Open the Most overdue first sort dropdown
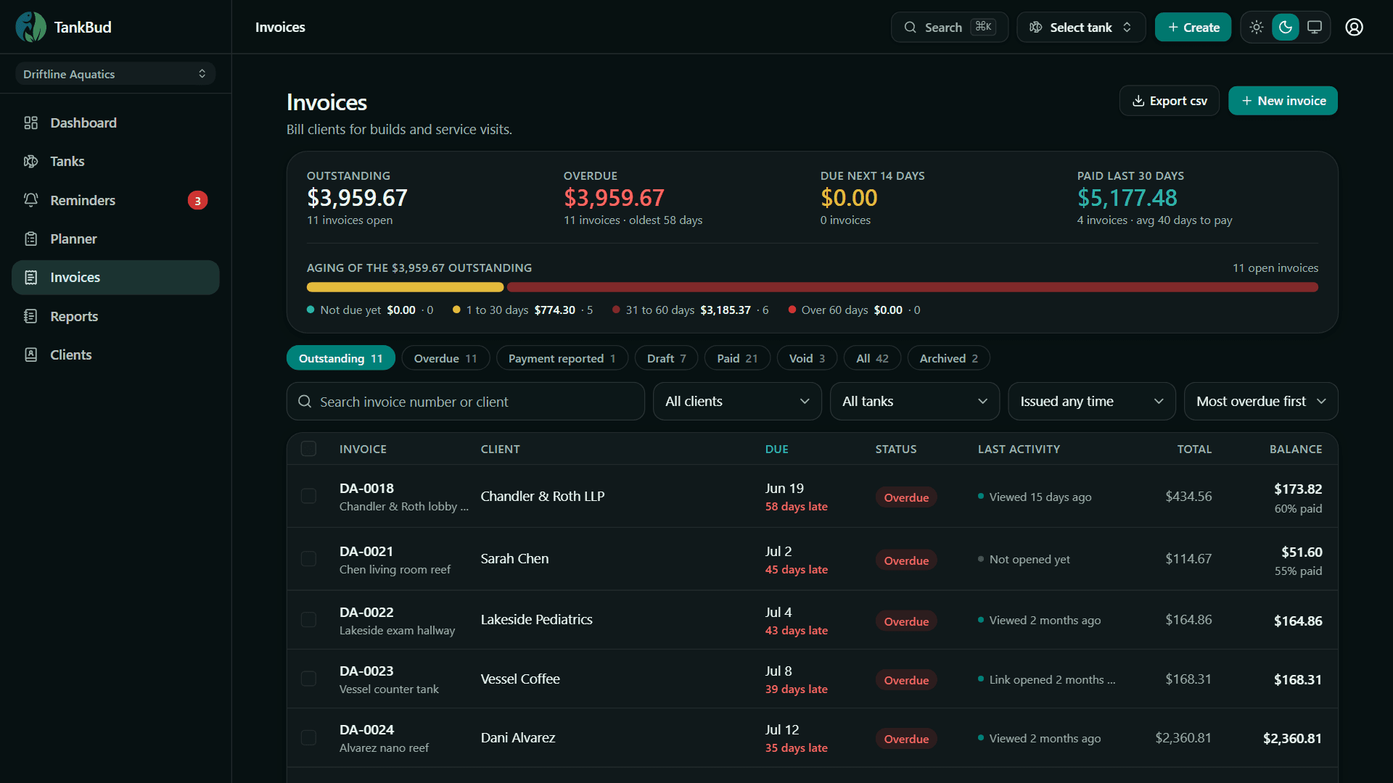The image size is (1393, 783). tap(1261, 402)
